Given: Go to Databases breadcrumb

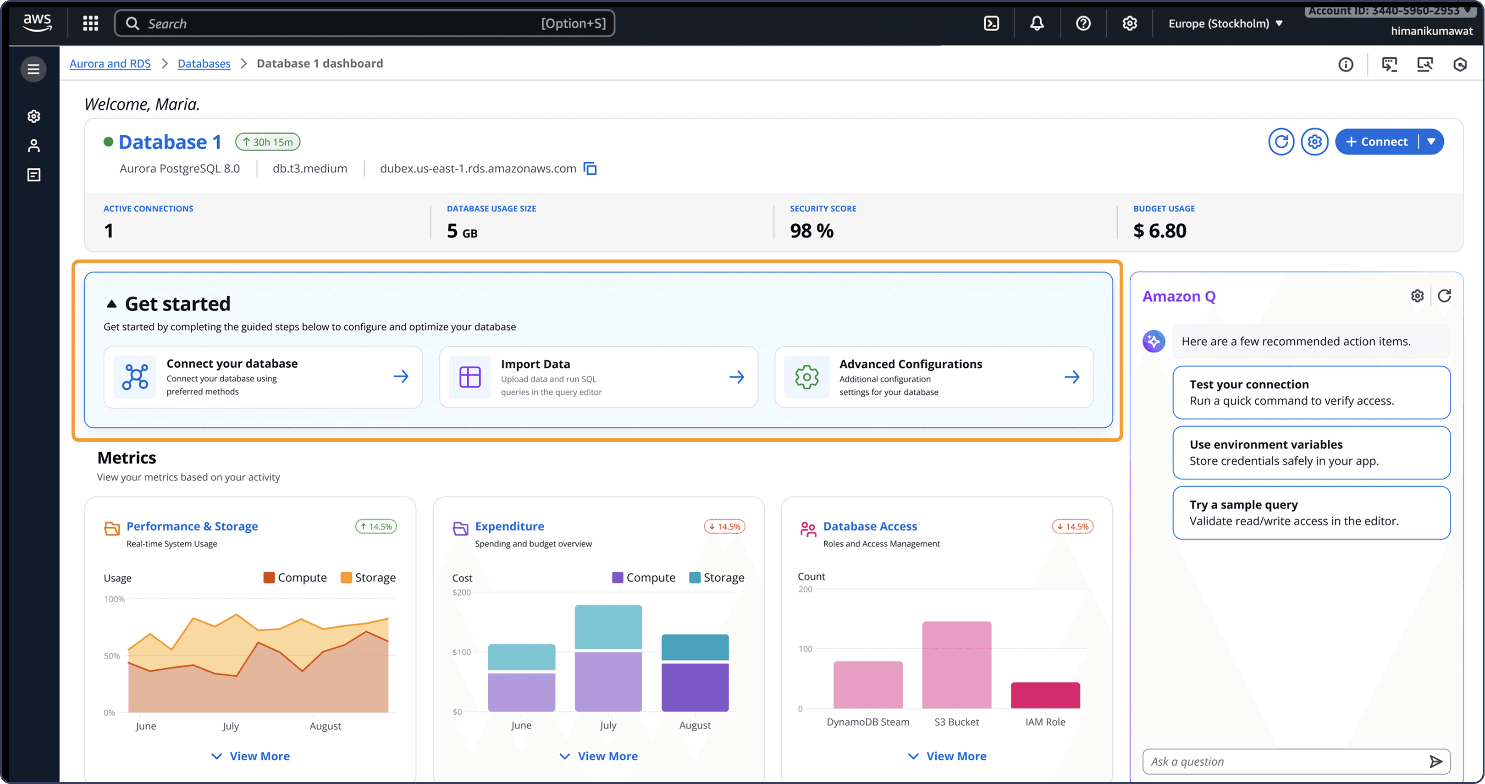Looking at the screenshot, I should click(x=204, y=63).
